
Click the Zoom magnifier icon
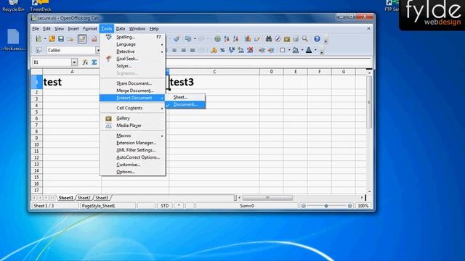coord(305,38)
